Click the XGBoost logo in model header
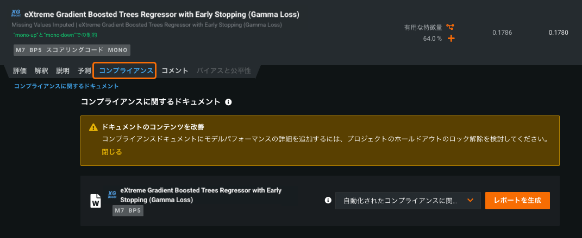 pos(16,14)
